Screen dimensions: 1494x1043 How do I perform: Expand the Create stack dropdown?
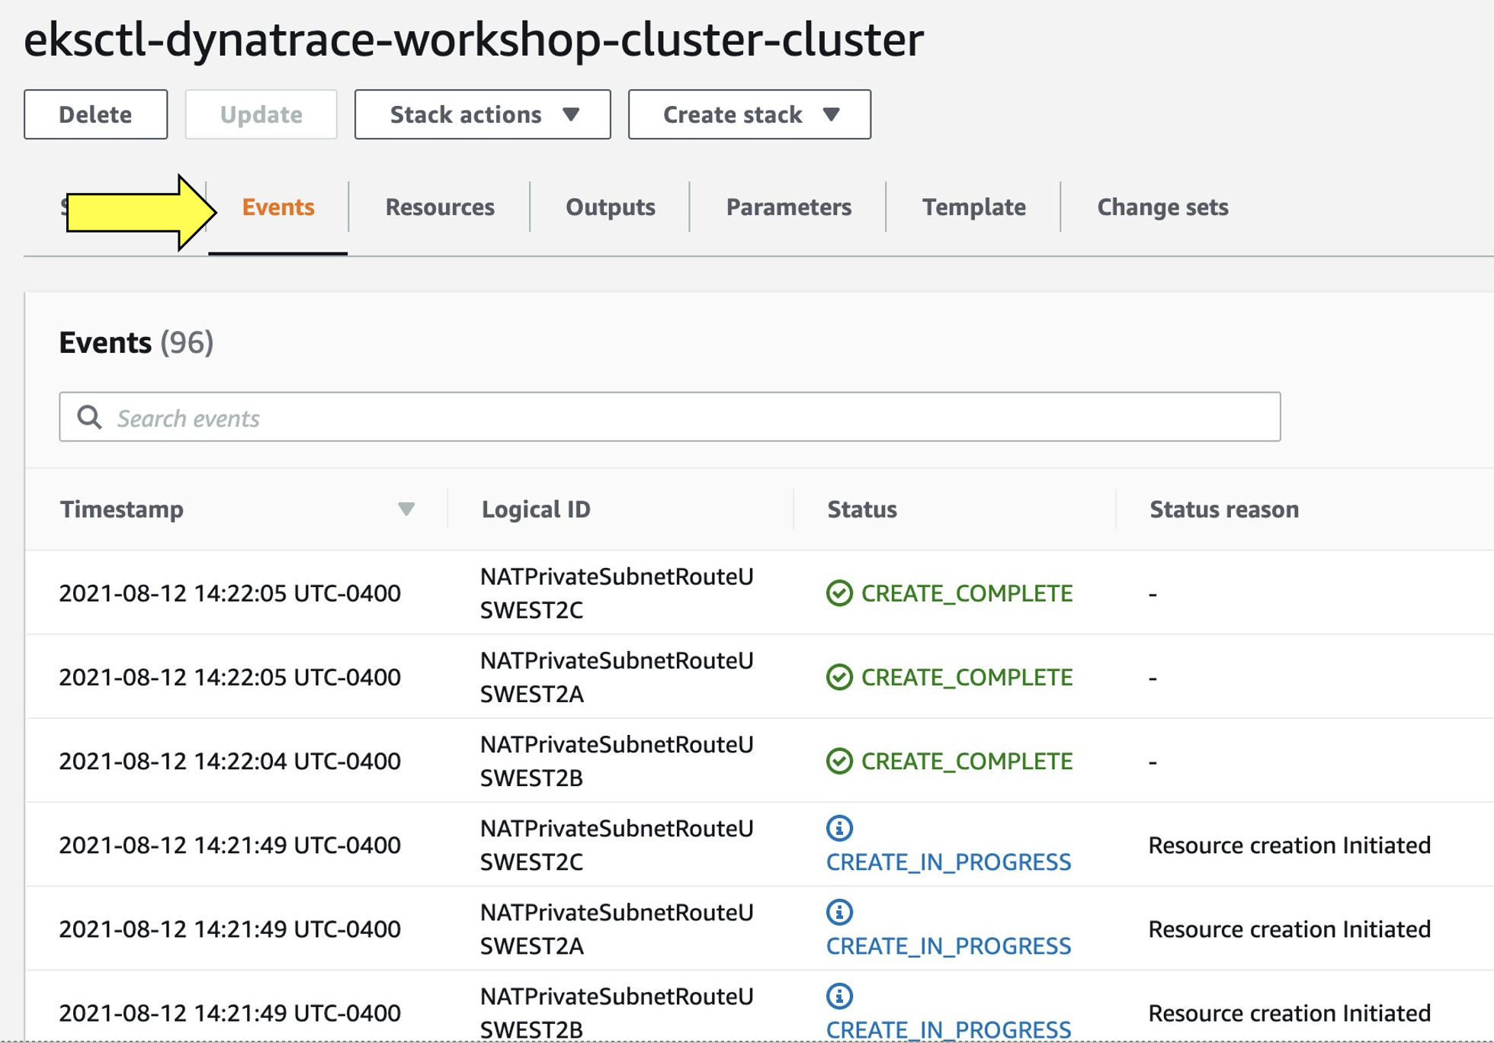pyautogui.click(x=749, y=114)
